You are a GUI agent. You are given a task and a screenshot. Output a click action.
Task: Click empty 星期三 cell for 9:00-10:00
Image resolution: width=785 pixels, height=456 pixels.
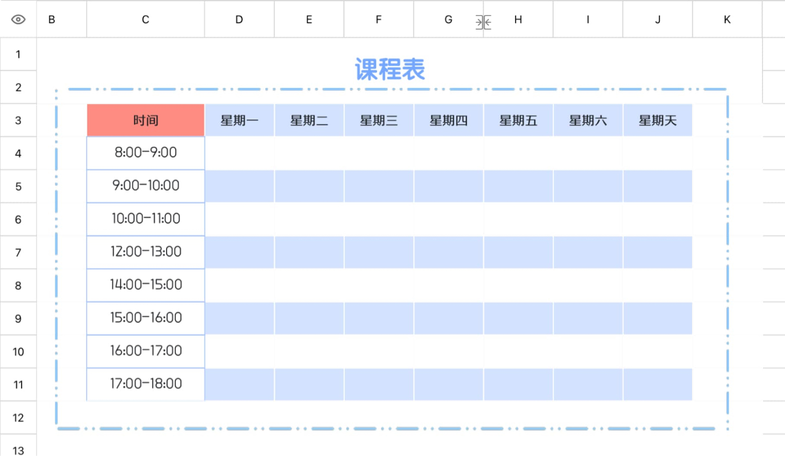[x=379, y=186]
